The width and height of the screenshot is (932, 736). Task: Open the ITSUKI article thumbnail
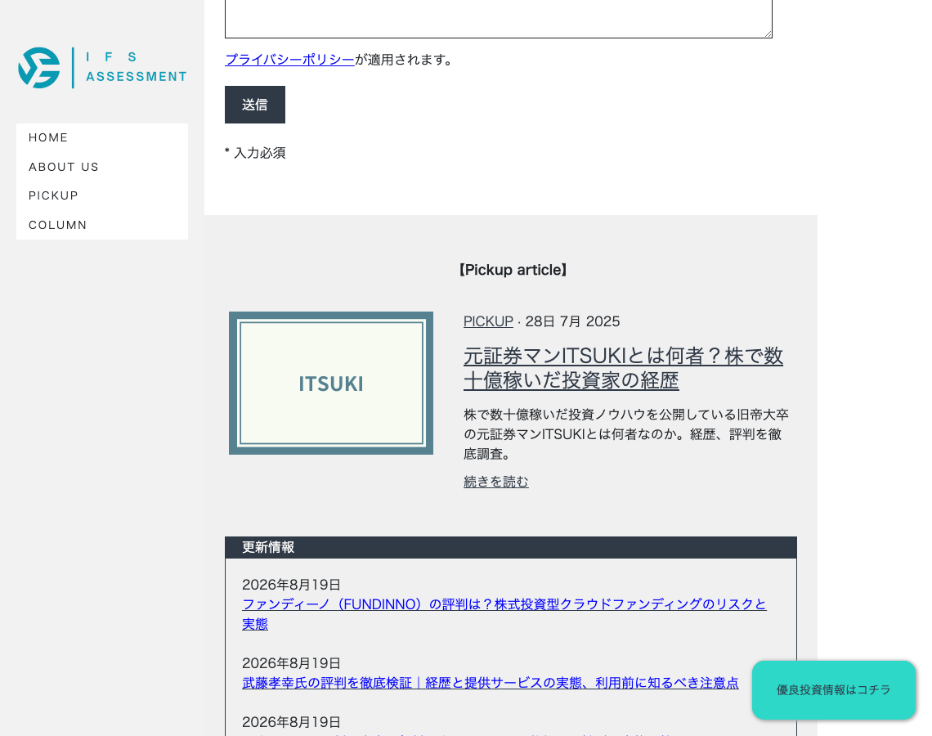click(331, 384)
